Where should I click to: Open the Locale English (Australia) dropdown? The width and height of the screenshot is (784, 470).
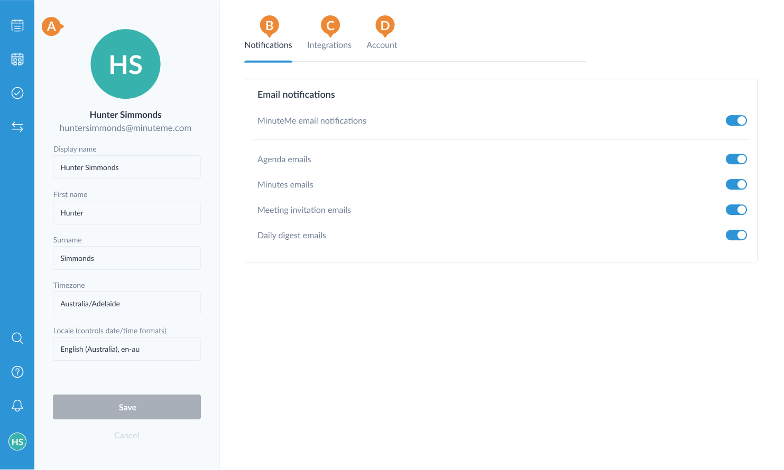point(127,349)
